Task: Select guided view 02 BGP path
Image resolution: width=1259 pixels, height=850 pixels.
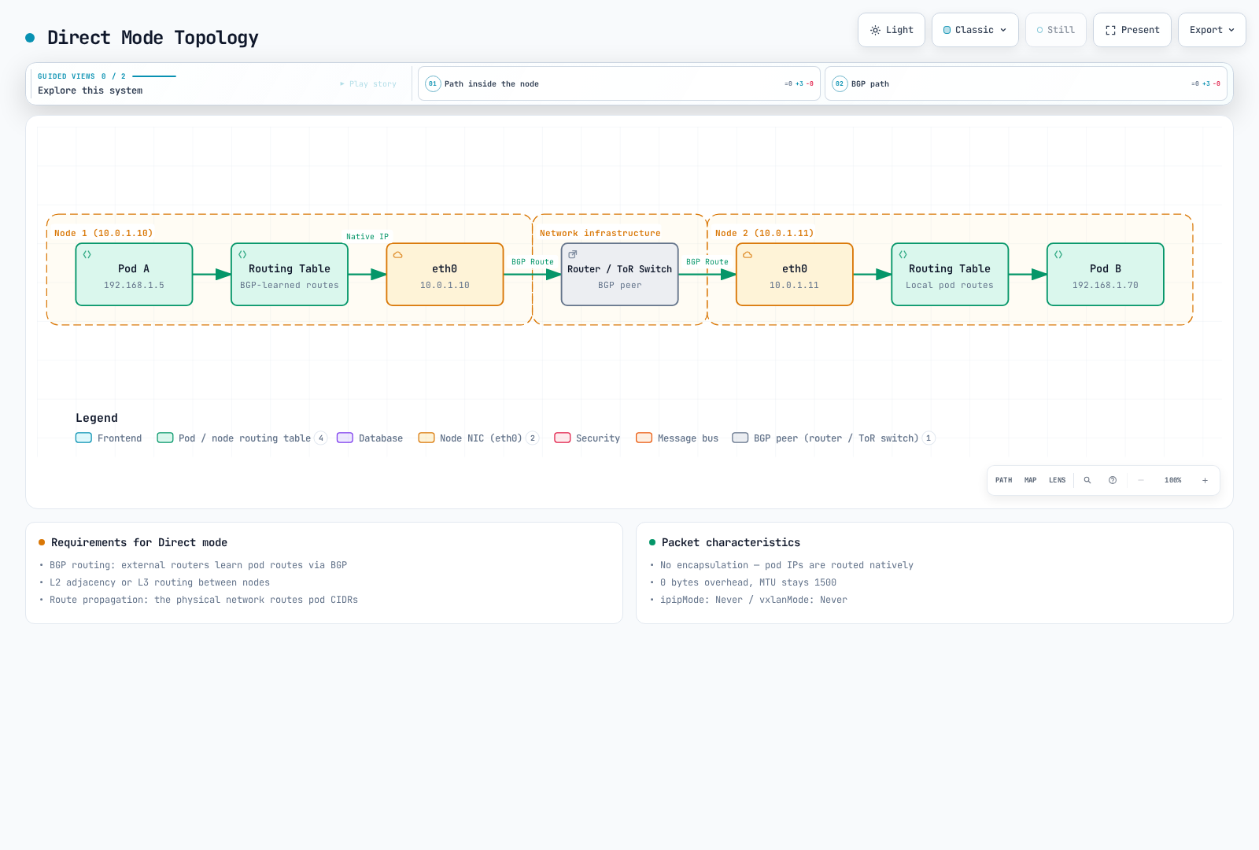Action: pyautogui.click(x=1026, y=83)
